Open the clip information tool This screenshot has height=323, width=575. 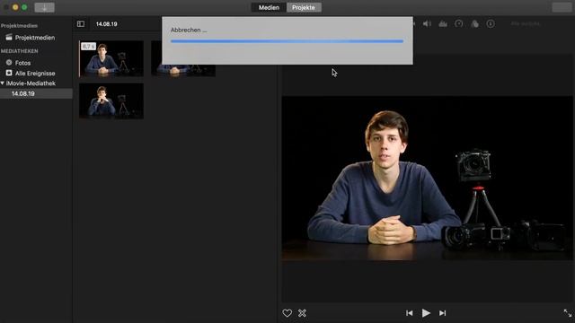[x=491, y=24]
